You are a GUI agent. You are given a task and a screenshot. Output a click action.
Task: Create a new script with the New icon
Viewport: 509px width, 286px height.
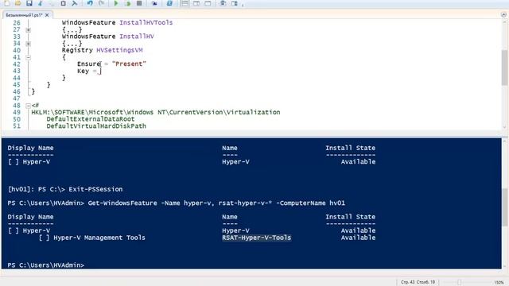[6, 3]
